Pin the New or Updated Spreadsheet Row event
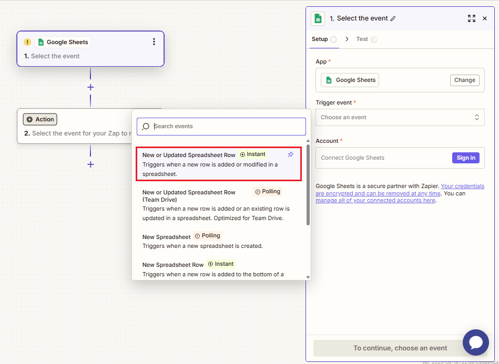Viewport: 499px width, 364px height. (290, 154)
